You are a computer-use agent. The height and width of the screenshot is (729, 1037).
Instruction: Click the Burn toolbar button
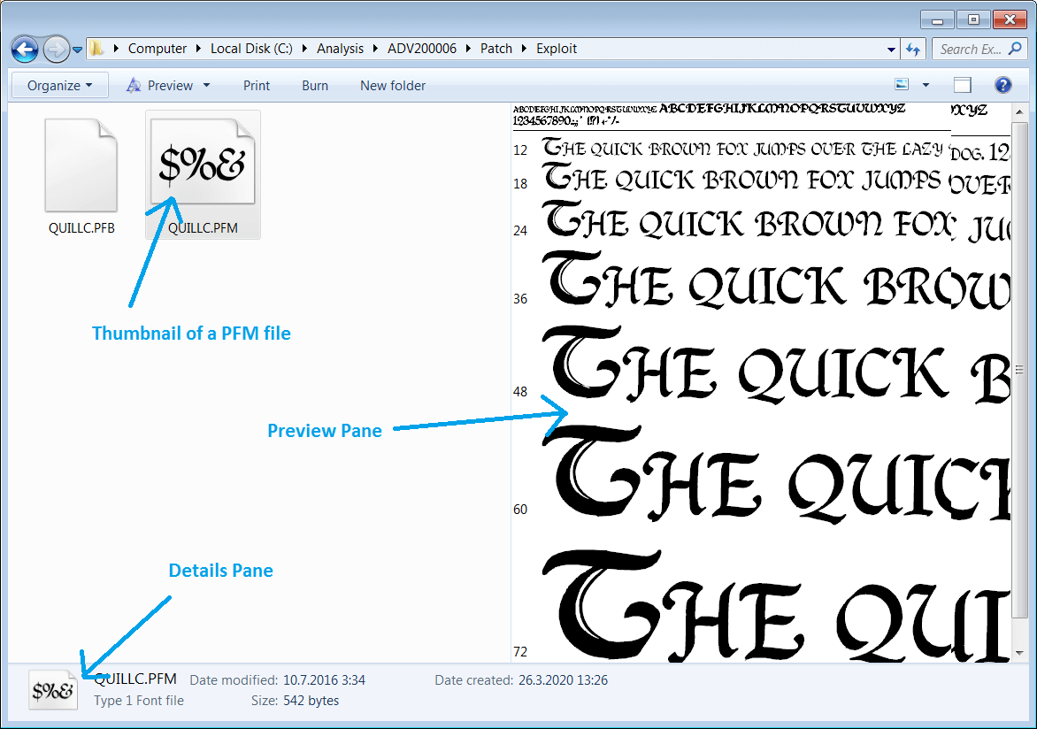point(314,85)
